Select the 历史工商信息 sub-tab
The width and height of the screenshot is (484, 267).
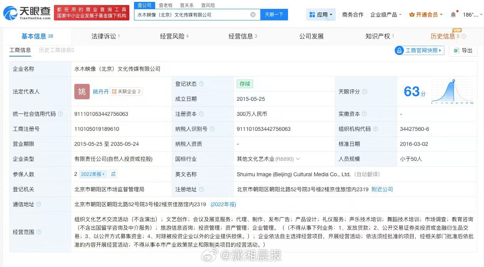tap(56, 50)
